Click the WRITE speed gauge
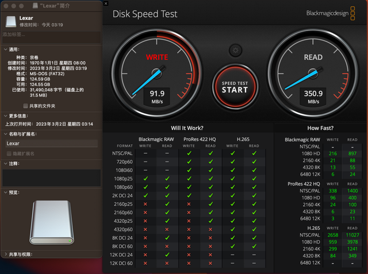 point(157,73)
